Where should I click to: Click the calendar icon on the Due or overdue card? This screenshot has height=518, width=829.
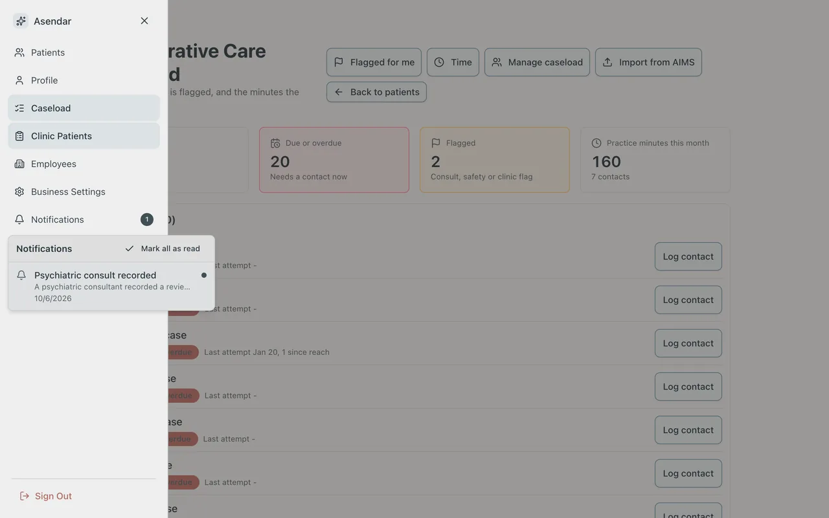click(x=275, y=143)
